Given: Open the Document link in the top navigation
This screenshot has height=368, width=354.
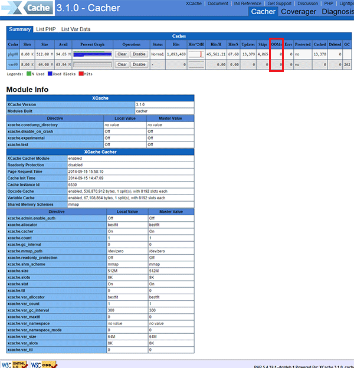Looking at the screenshot, I should [218, 4].
